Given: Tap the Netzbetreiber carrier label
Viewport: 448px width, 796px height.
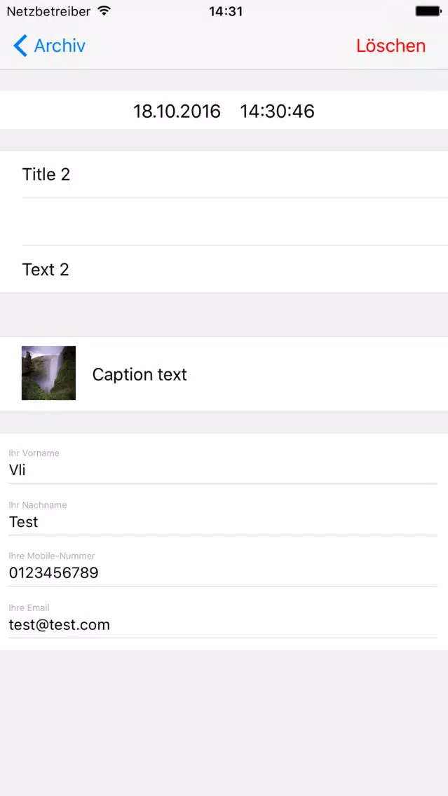Looking at the screenshot, I should (49, 11).
